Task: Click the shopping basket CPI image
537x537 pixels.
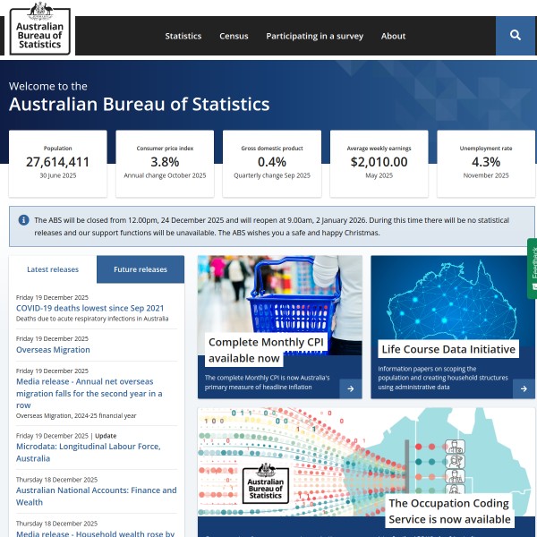Action: 279,295
